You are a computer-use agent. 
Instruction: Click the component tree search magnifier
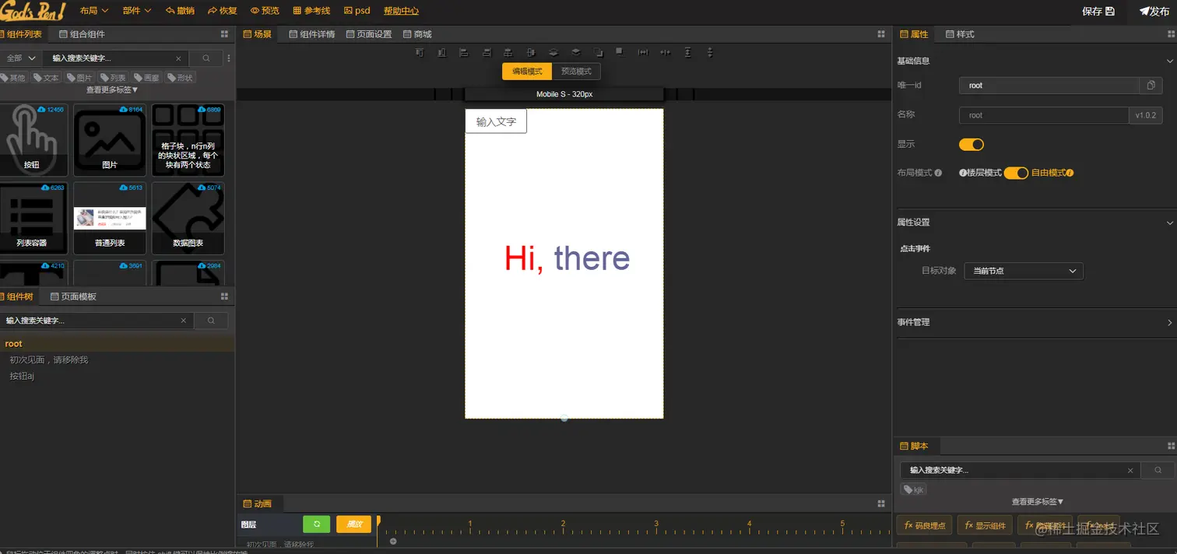pyautogui.click(x=211, y=321)
